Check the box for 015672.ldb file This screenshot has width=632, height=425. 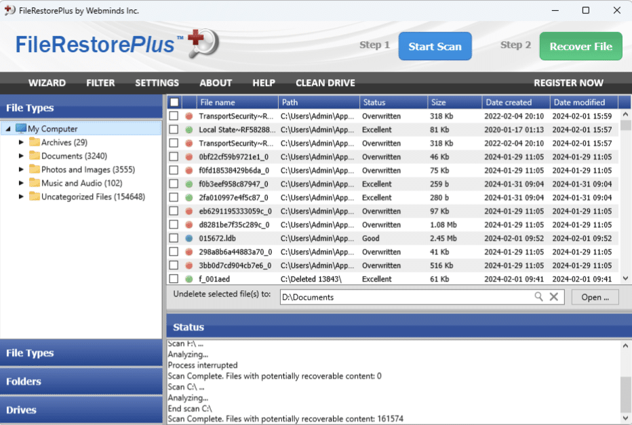point(174,238)
